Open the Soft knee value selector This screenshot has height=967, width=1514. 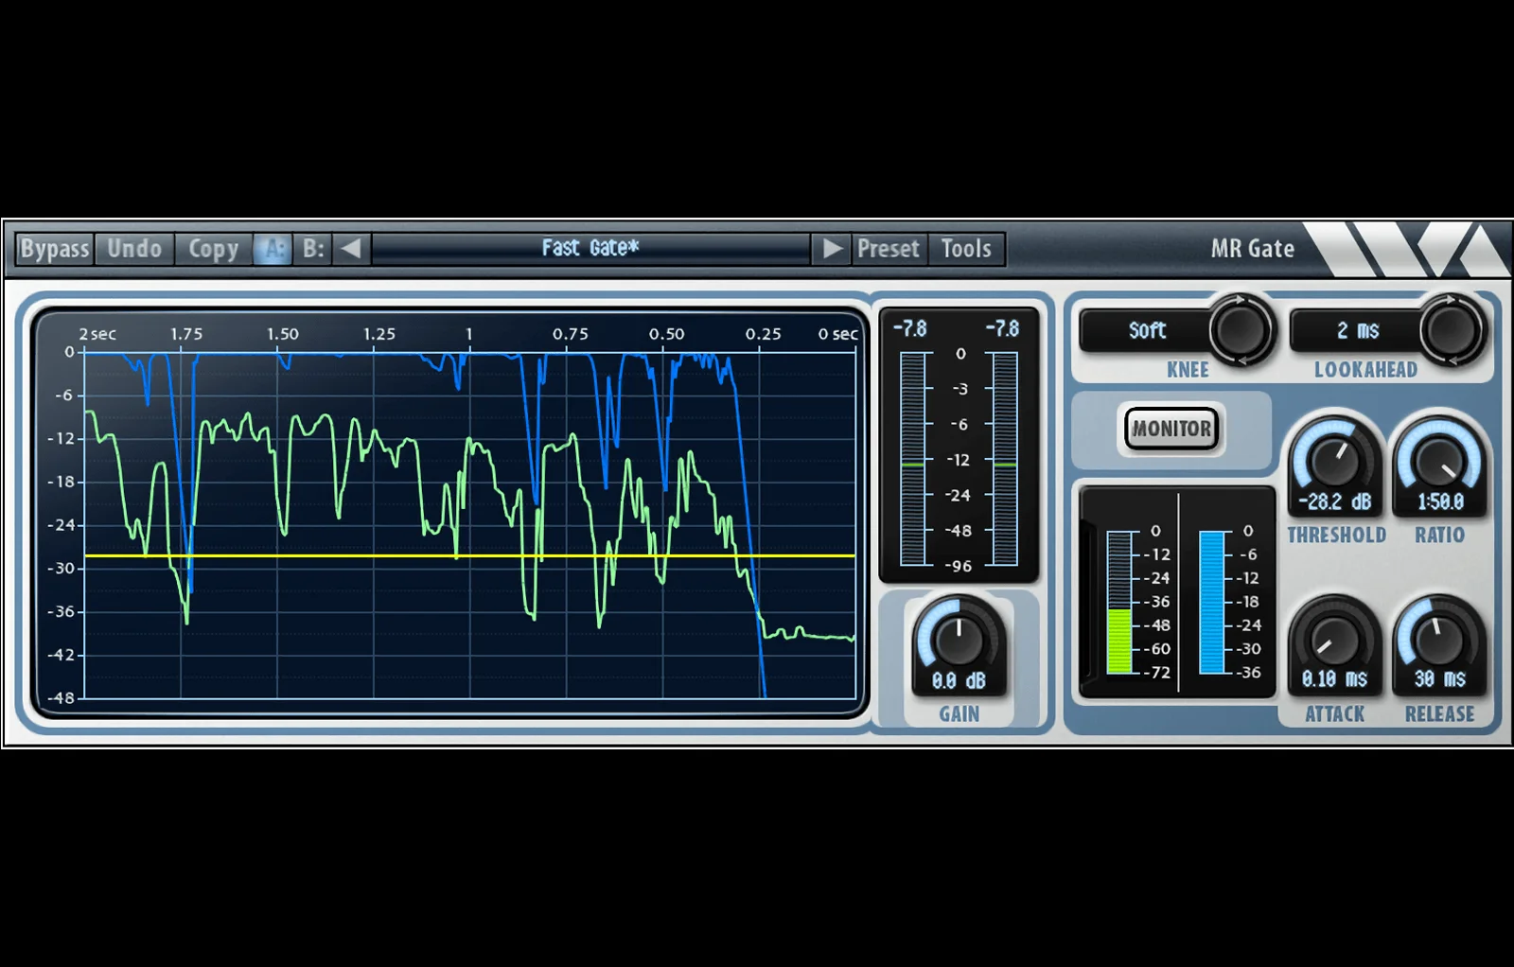1146,330
